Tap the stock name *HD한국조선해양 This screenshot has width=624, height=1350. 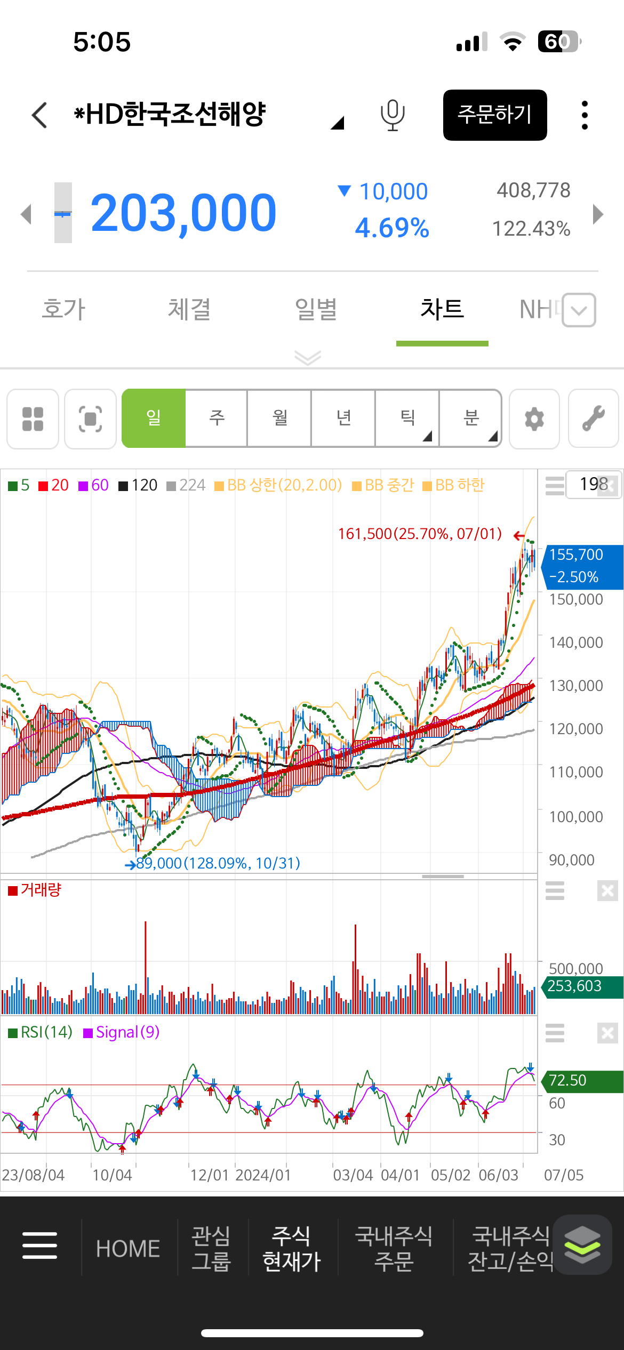(170, 114)
